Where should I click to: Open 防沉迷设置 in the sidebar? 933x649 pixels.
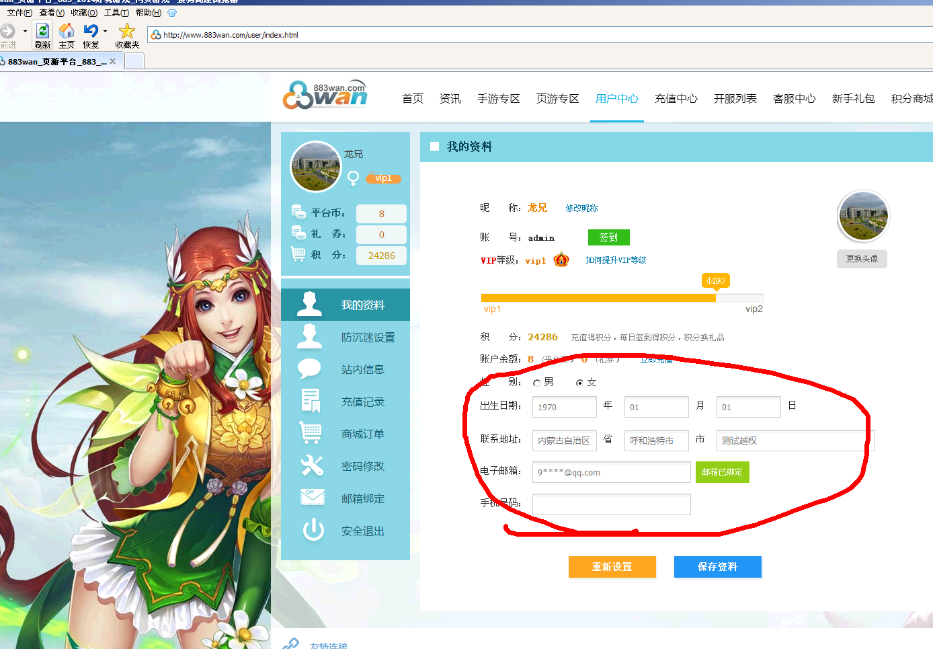pos(346,337)
